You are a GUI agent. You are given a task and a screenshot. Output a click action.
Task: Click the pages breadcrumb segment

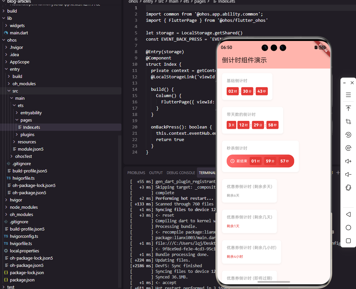[x=200, y=2]
